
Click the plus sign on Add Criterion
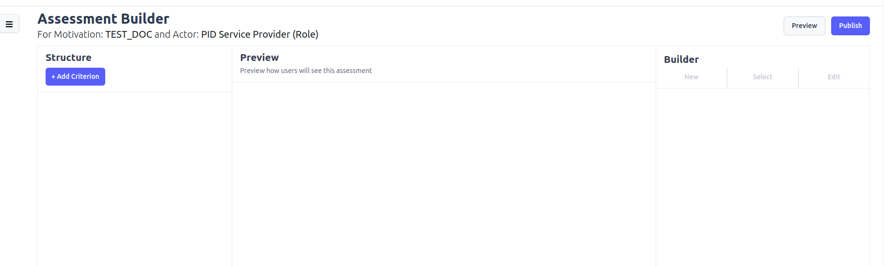click(x=53, y=76)
